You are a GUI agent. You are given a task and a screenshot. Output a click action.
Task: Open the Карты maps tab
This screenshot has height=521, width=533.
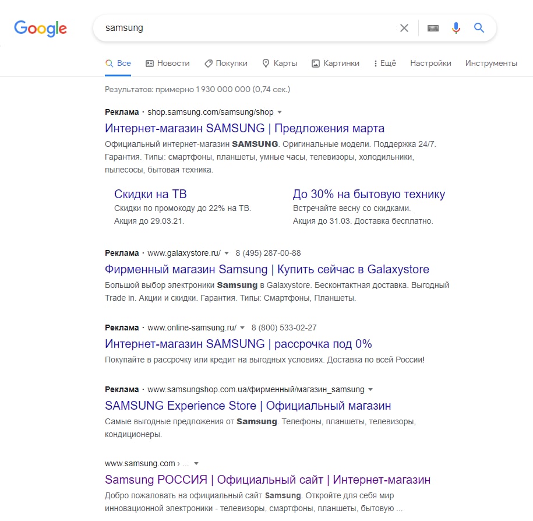[x=280, y=63]
